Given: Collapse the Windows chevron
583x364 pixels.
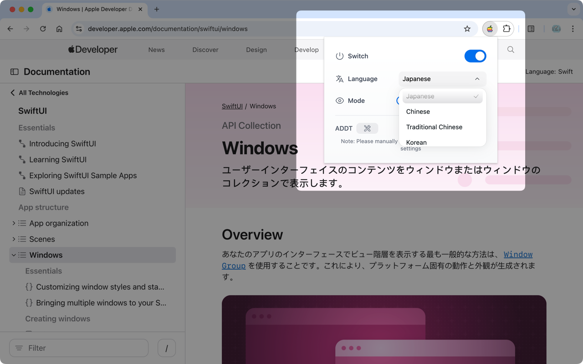Looking at the screenshot, I should (x=14, y=255).
